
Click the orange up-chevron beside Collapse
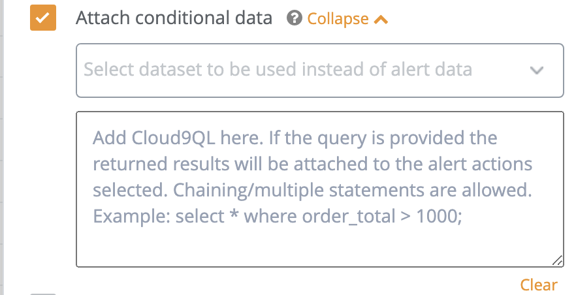pos(381,20)
